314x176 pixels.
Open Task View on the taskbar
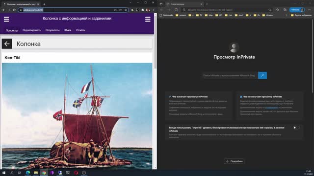coord(20,173)
